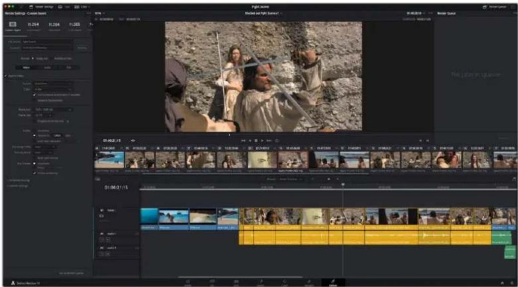Switch to the File settings tab
518x287 pixels.
[x=69, y=67]
